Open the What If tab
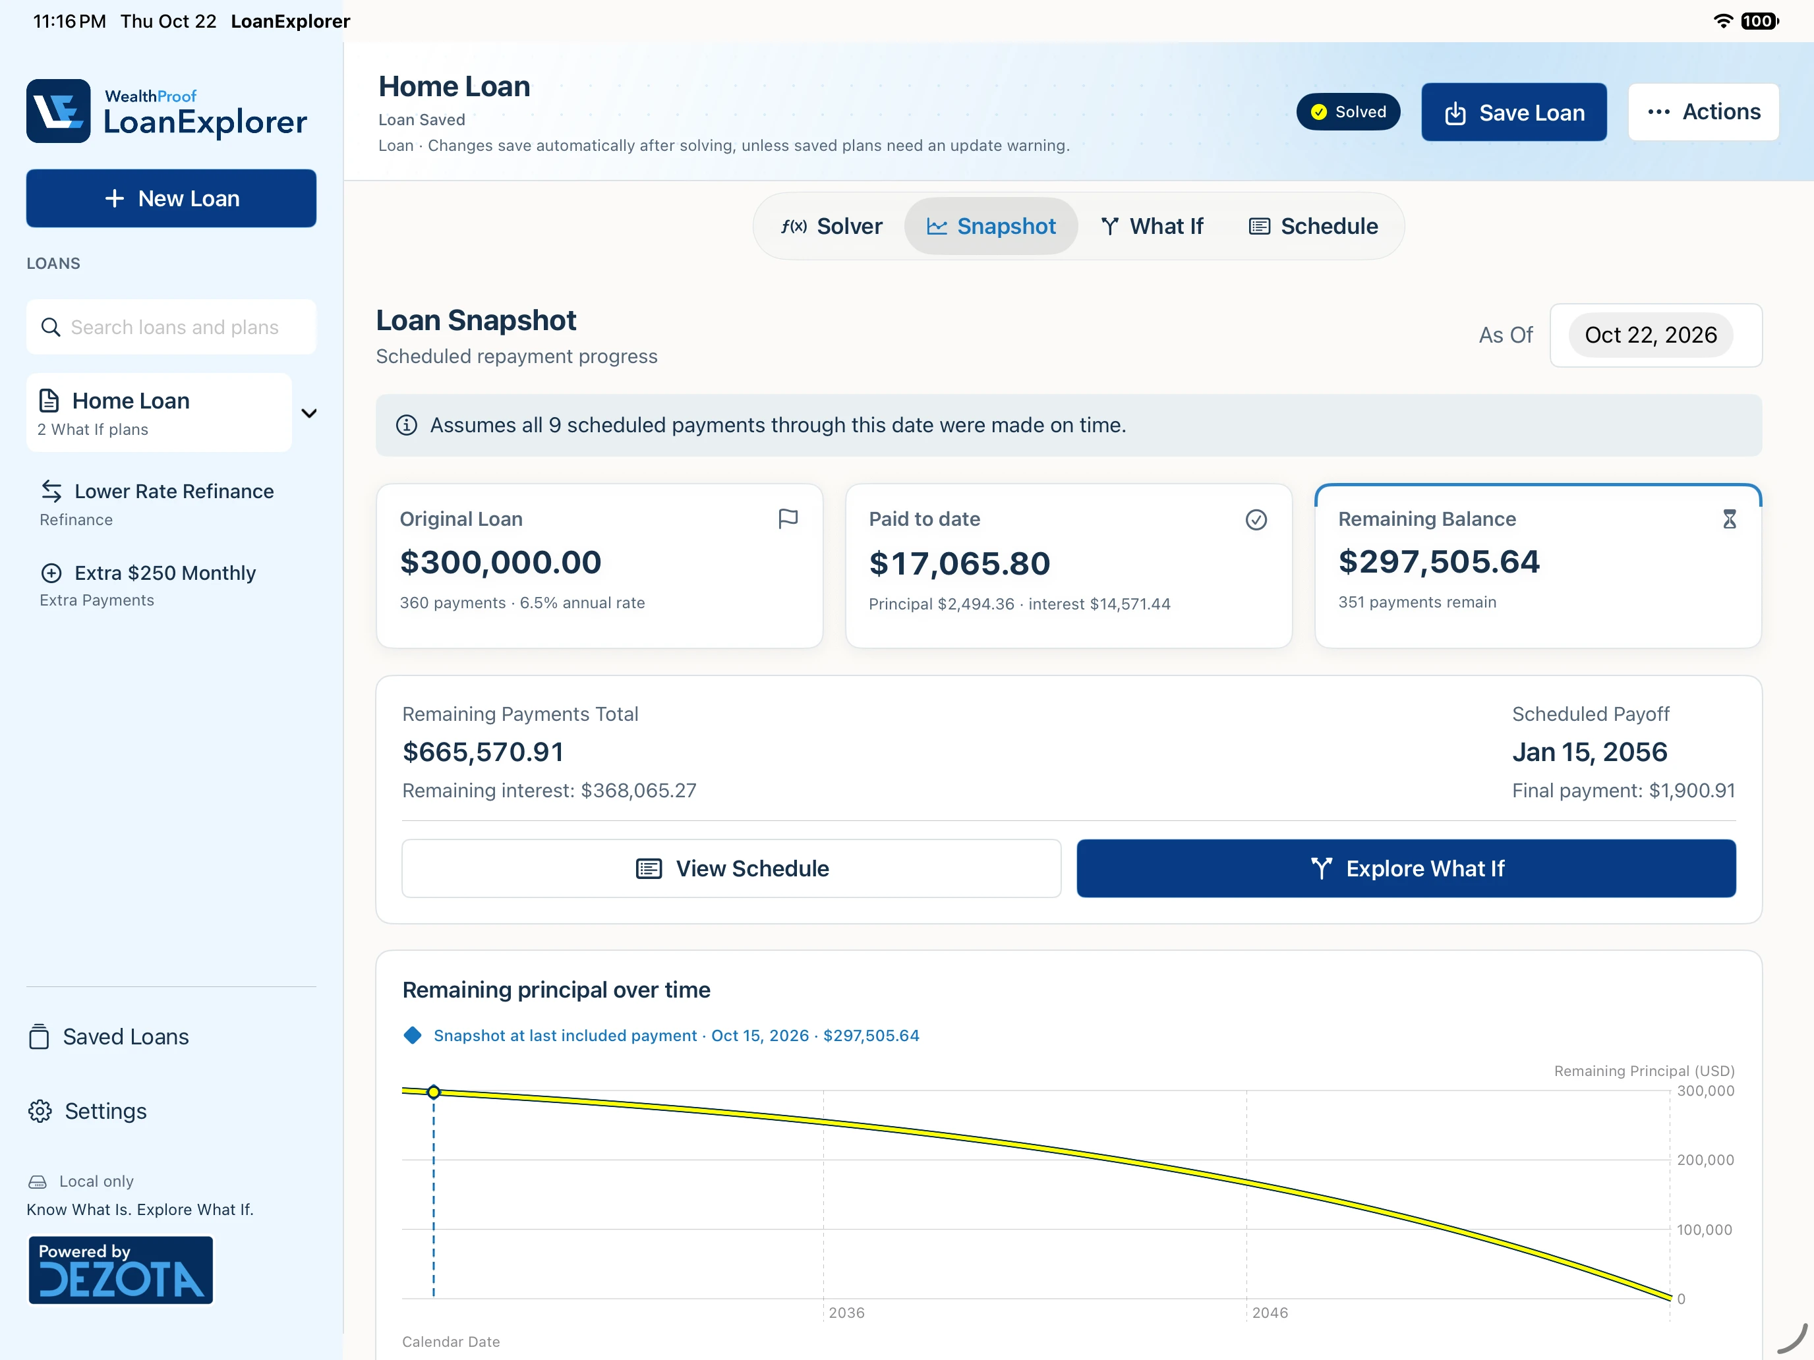This screenshot has height=1360, width=1814. 1152,226
